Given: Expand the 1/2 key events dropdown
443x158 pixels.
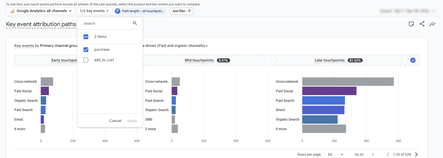Looking at the screenshot, I should click(x=95, y=11).
